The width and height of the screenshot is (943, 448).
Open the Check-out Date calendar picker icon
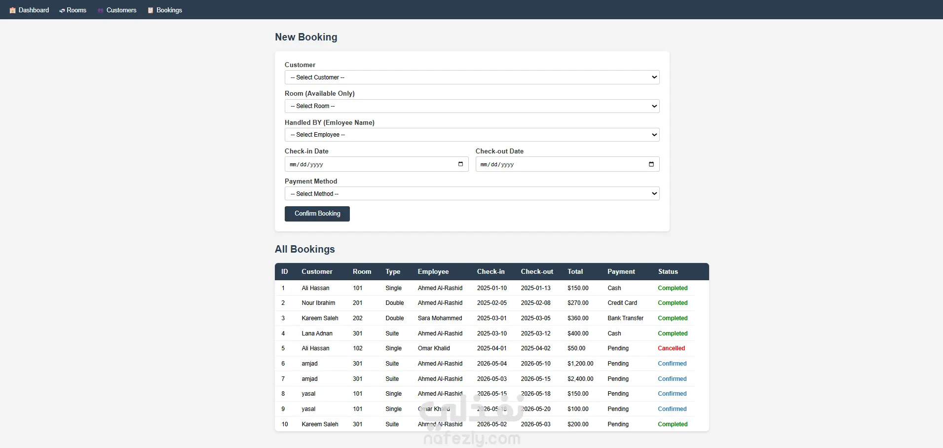coord(651,164)
